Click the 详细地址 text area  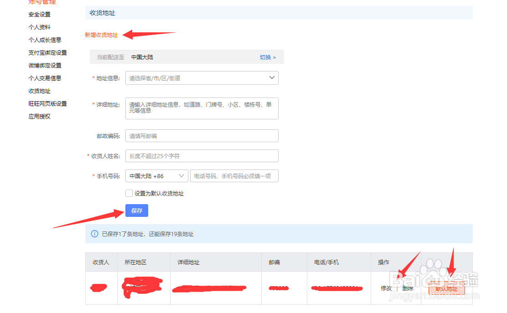(202, 108)
